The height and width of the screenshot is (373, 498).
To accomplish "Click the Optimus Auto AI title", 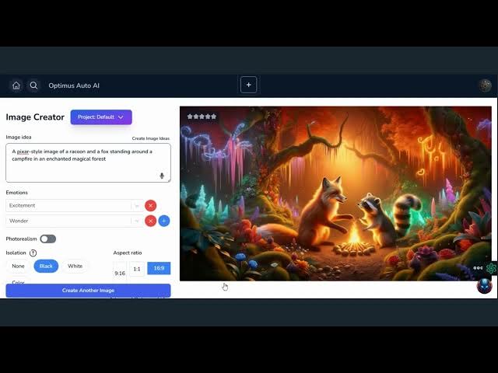I will [x=74, y=85].
